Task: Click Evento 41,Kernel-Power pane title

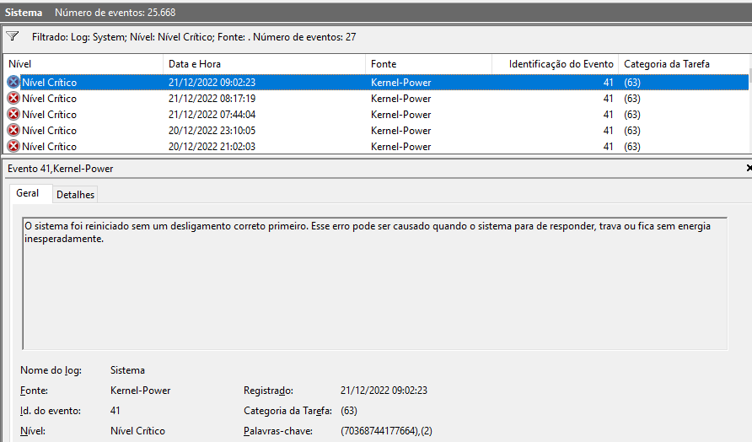Action: tap(61, 169)
